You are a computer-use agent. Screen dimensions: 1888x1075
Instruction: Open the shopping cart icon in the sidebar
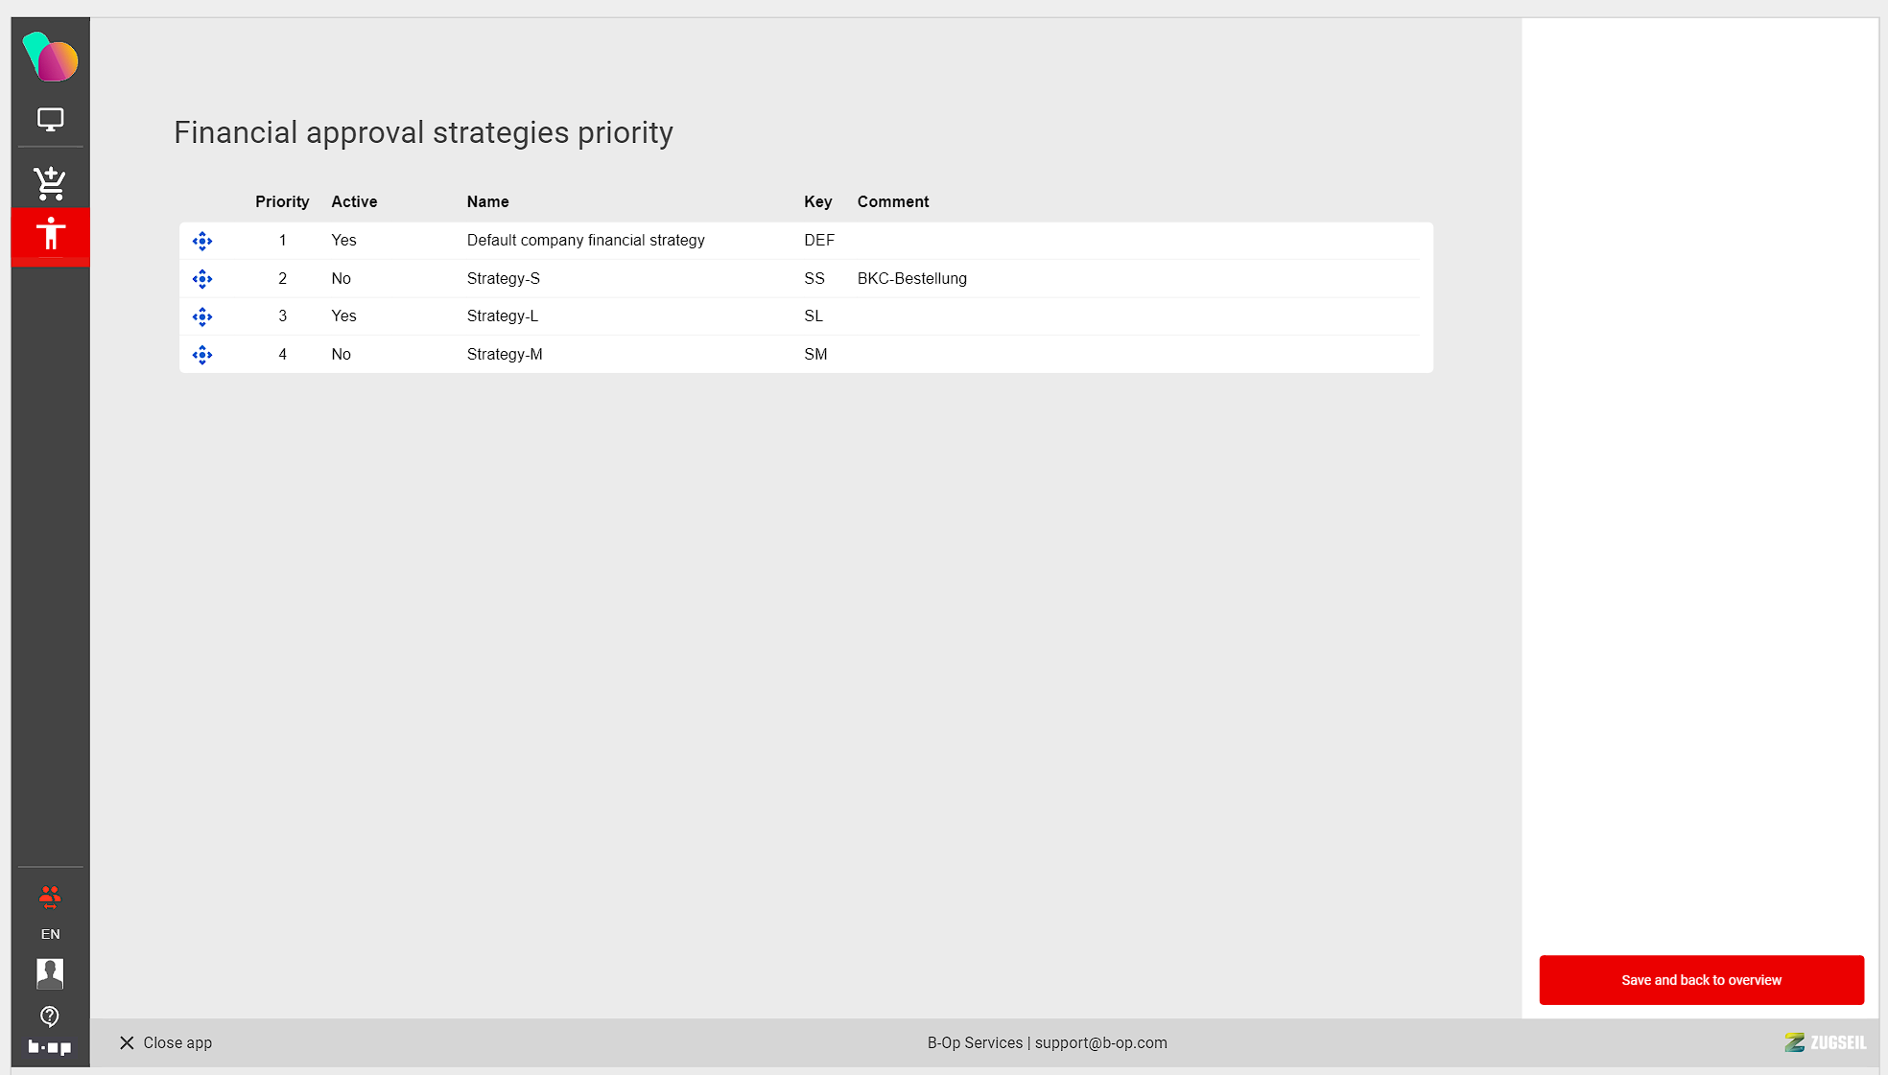click(x=50, y=182)
